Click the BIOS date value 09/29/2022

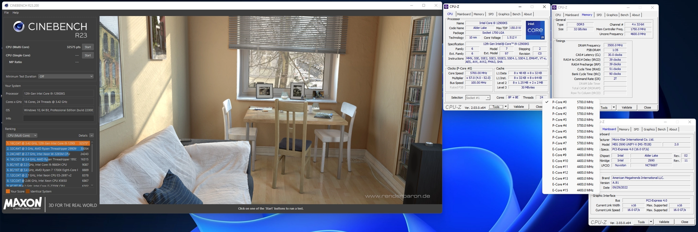tap(651, 188)
